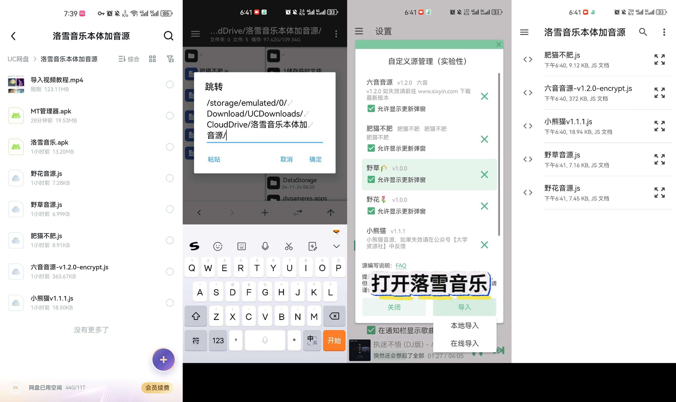Viewport: 676px width, 402px height.
Task: Open MT manager three-dot overflow menu
Action: click(336, 33)
